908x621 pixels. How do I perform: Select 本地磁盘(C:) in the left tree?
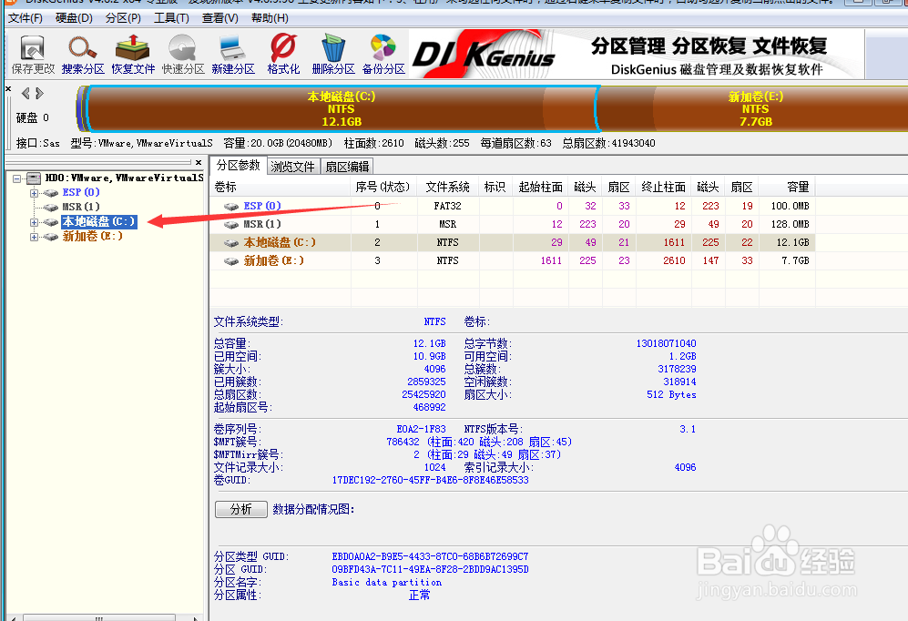[99, 221]
